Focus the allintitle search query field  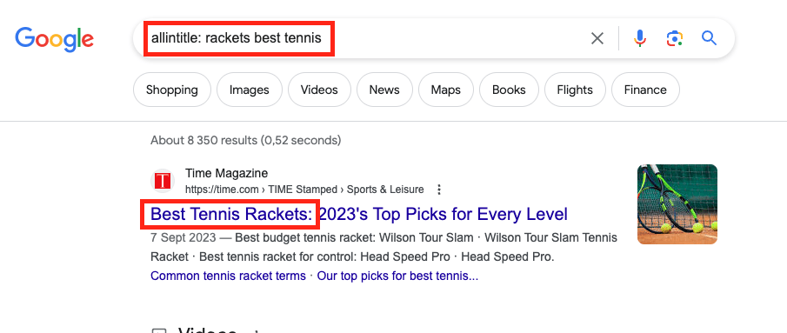(x=362, y=38)
